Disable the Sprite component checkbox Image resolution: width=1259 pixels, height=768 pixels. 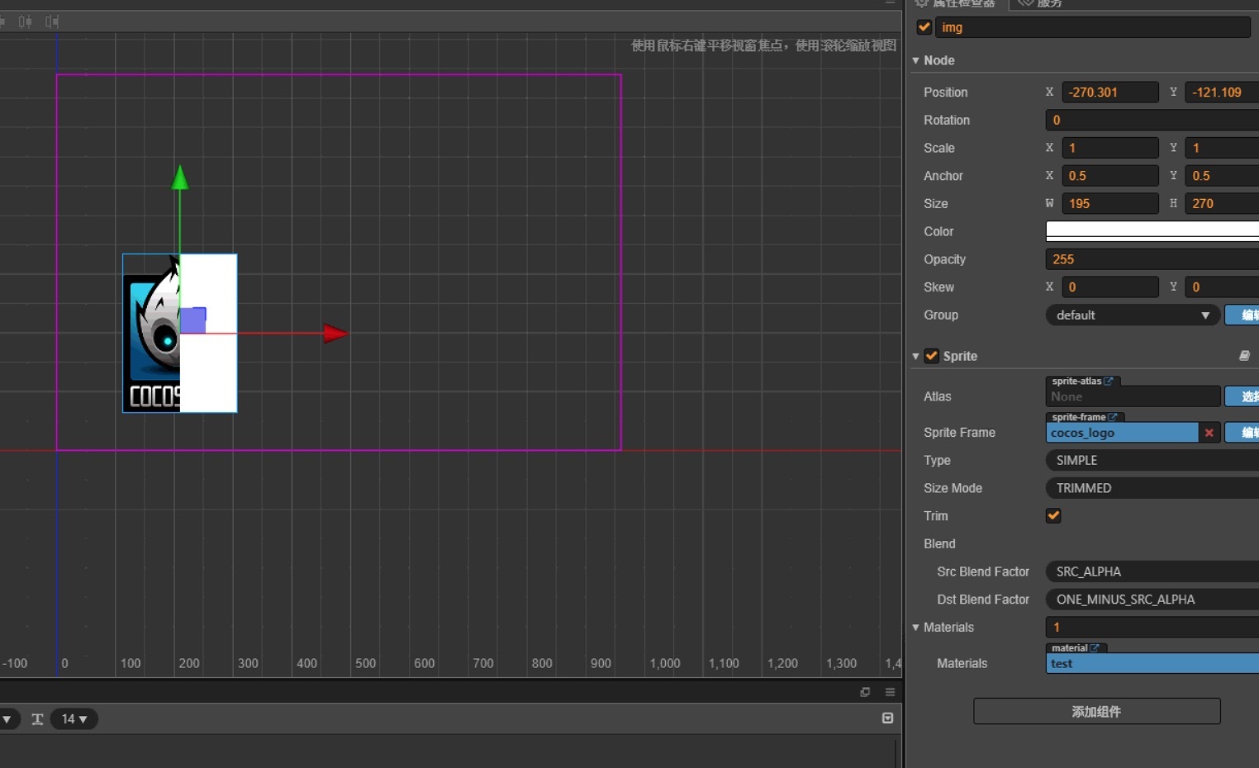(x=932, y=356)
